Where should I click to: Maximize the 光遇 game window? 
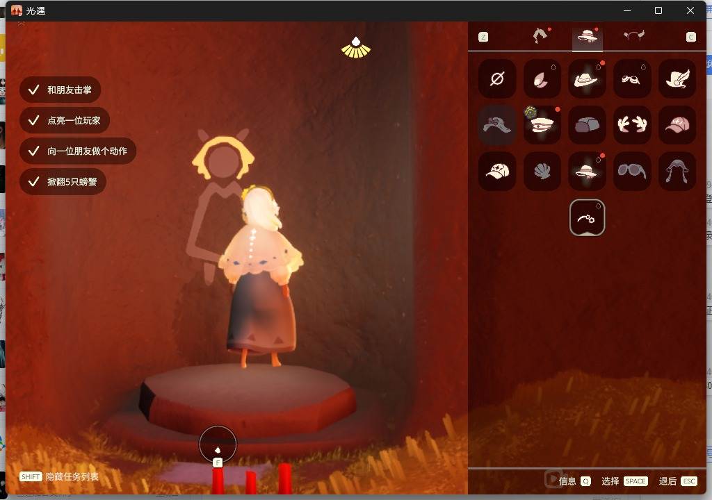tap(658, 10)
